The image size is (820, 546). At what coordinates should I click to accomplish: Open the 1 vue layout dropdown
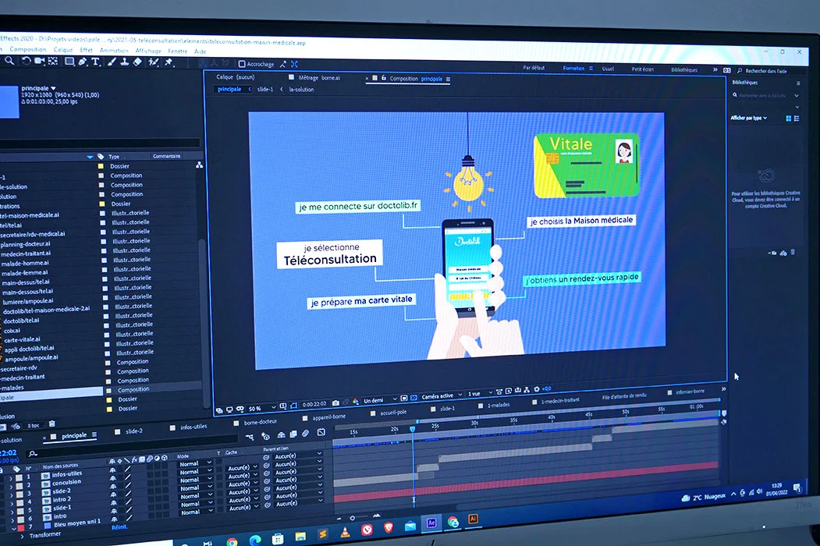point(480,393)
